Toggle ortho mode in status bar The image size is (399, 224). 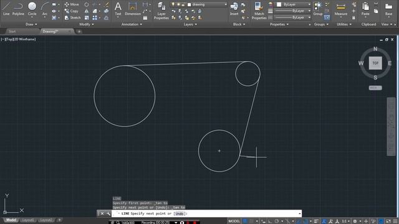(270, 222)
